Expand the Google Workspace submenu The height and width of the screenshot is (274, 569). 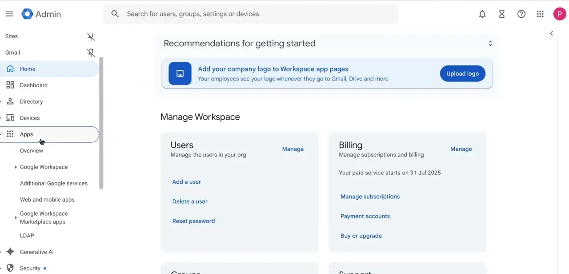[x=16, y=167]
